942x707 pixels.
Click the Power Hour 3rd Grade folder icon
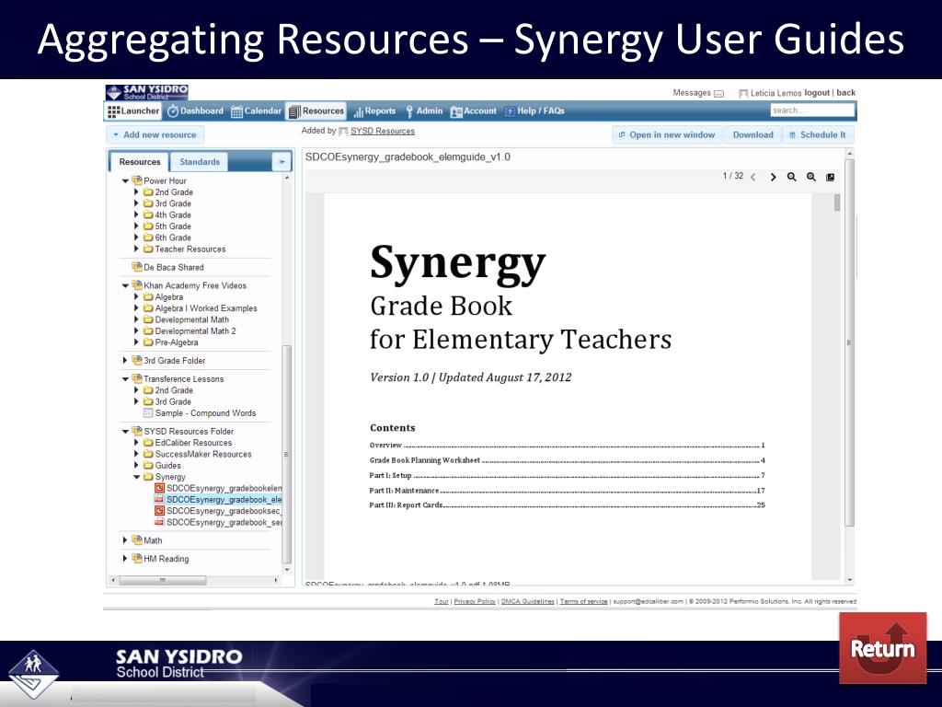coord(148,203)
